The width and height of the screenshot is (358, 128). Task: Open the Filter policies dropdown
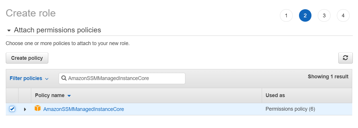coord(29,78)
